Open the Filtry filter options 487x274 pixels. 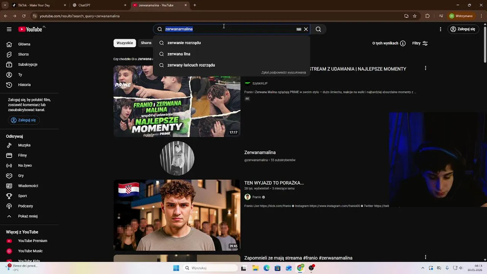point(420,43)
